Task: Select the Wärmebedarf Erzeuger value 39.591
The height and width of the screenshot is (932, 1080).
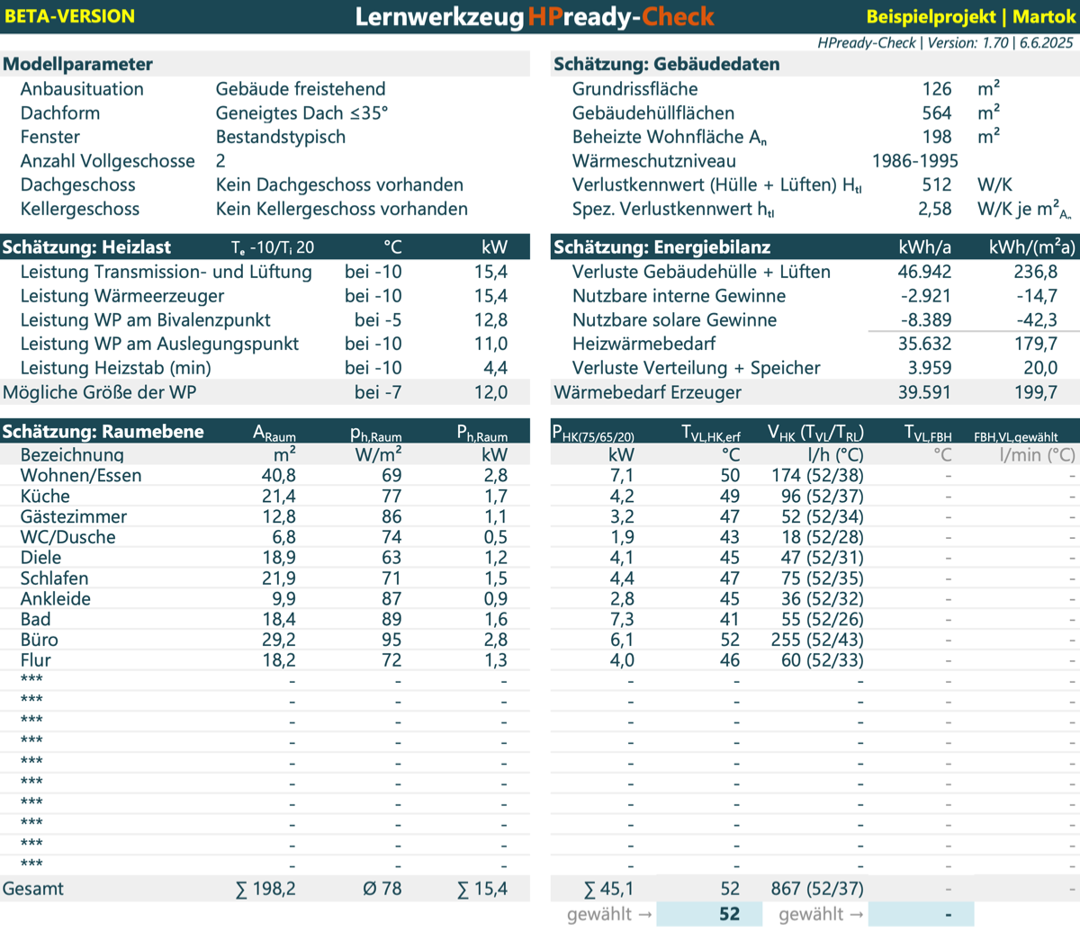Action: pos(924,392)
